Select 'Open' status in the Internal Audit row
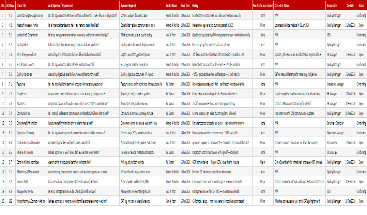 click(361, 181)
